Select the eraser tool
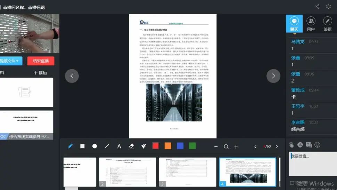337x190 pixels. point(131,146)
